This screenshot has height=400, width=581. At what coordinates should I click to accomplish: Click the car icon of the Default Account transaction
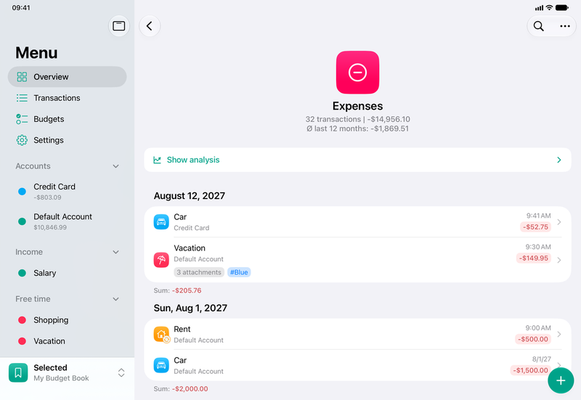point(161,366)
